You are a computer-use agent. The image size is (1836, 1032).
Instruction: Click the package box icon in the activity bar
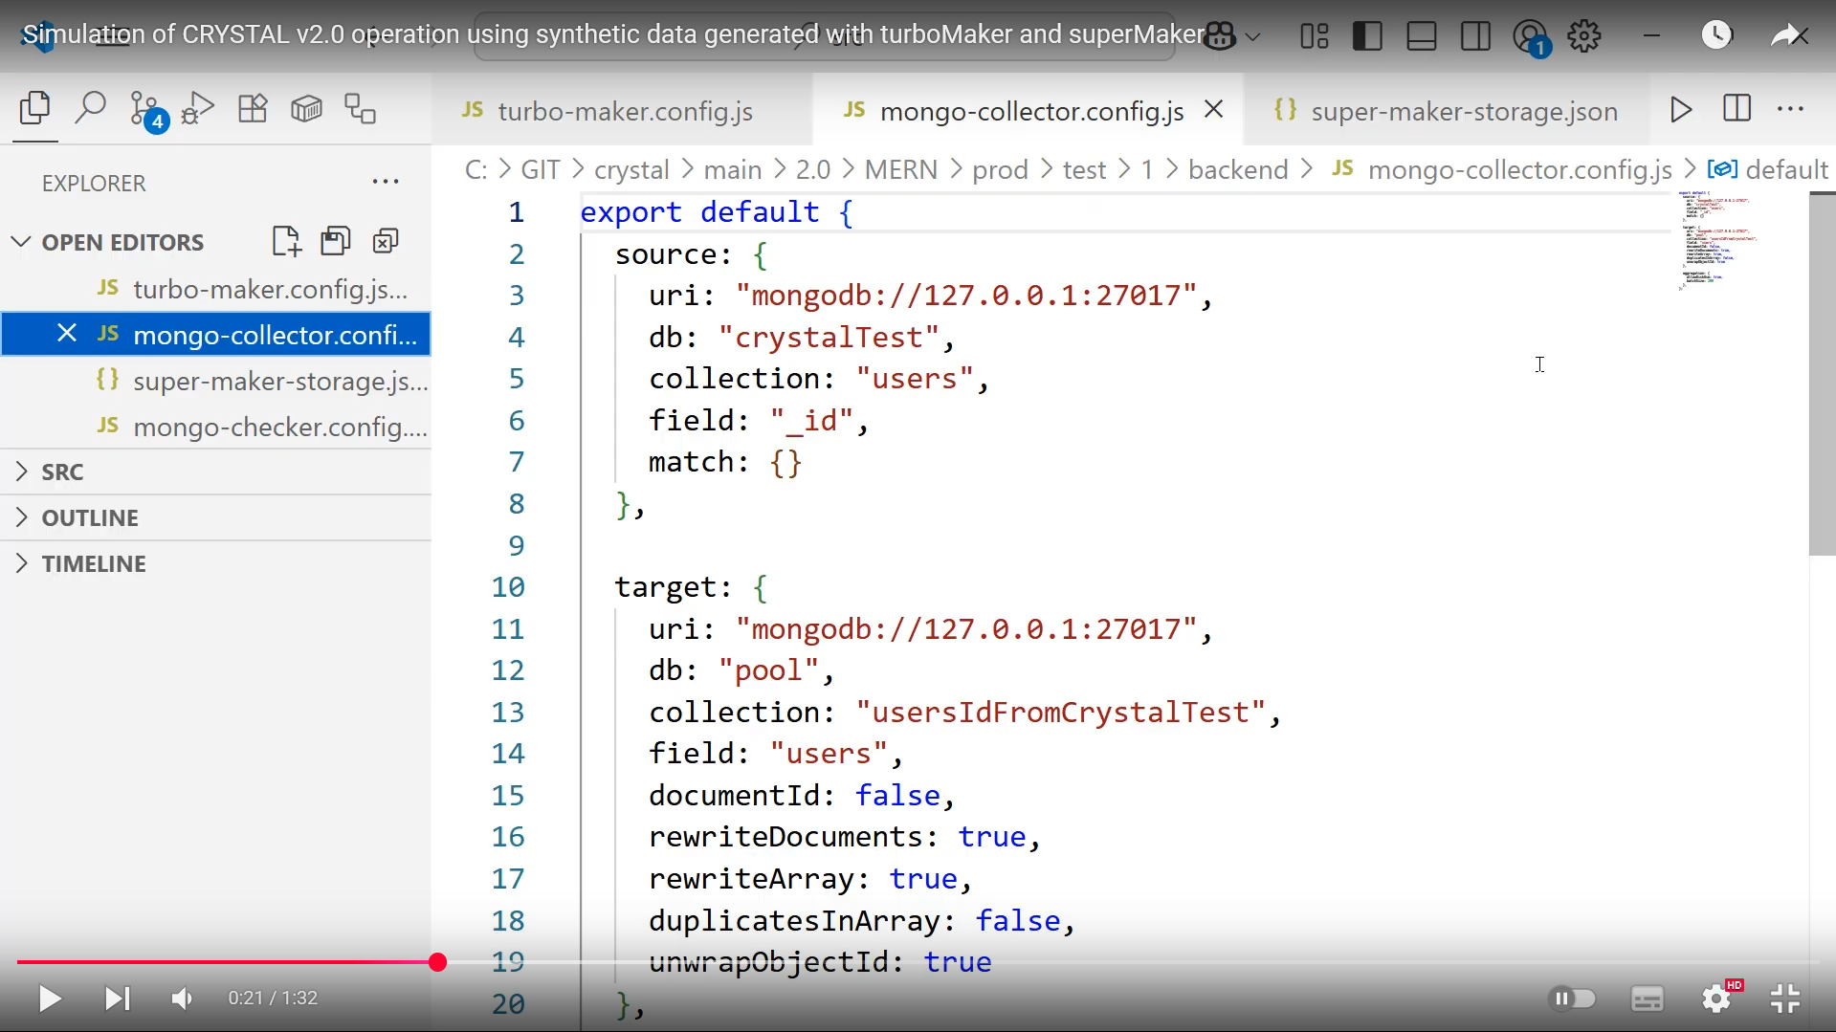[306, 108]
